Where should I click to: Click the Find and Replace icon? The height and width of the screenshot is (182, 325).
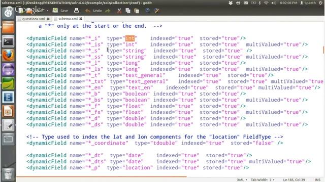157,11
